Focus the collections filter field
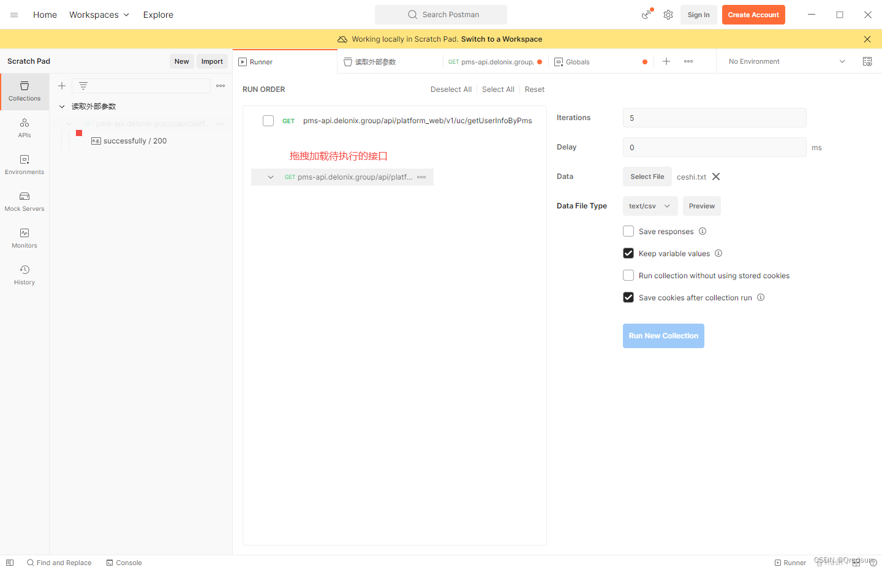The width and height of the screenshot is (882, 570). tap(141, 86)
